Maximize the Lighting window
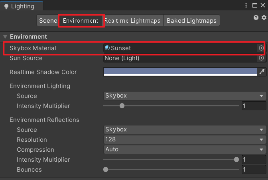The height and width of the screenshot is (180, 268). click(x=255, y=5)
